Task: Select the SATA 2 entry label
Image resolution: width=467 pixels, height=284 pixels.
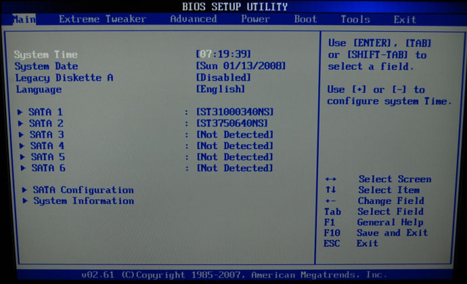Action: (x=46, y=123)
